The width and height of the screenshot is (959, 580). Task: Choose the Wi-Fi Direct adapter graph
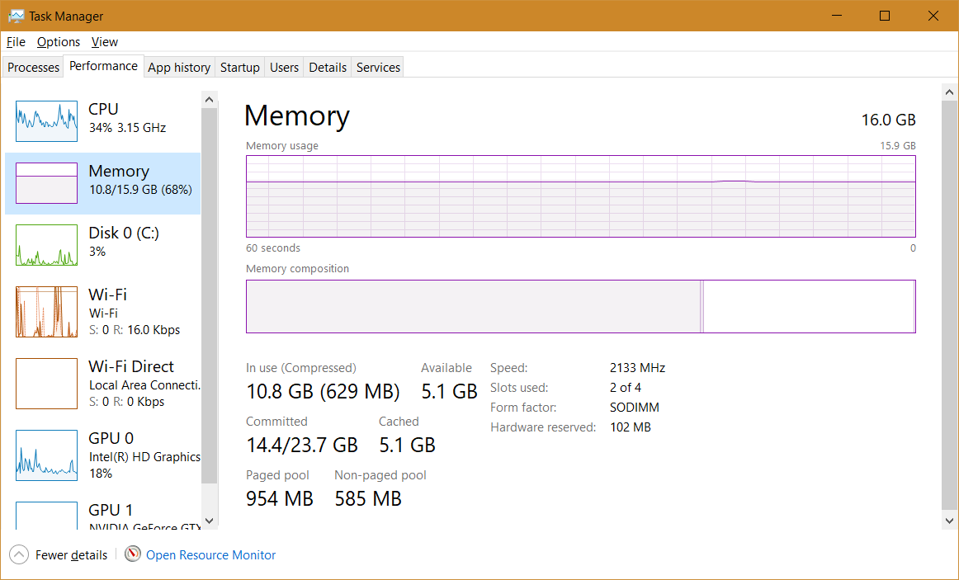pos(46,384)
